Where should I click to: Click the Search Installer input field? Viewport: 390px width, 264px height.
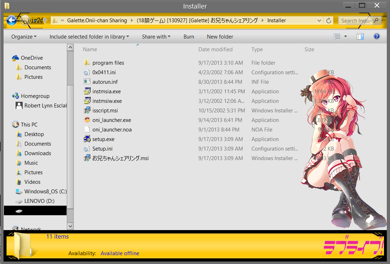tap(355, 20)
